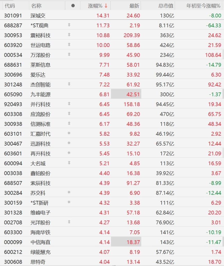Click the star marker next to *ST新研
The height and width of the screenshot is (266, 224).
pos(69,202)
